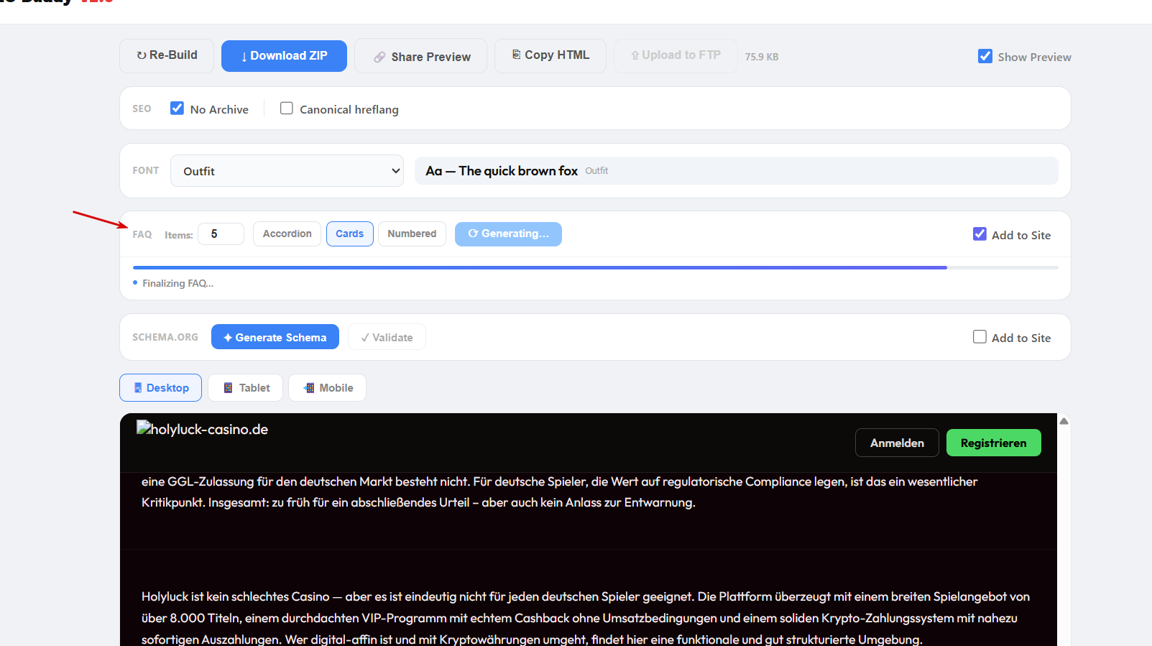Switch to Mobile preview
The height and width of the screenshot is (646, 1152).
point(327,388)
